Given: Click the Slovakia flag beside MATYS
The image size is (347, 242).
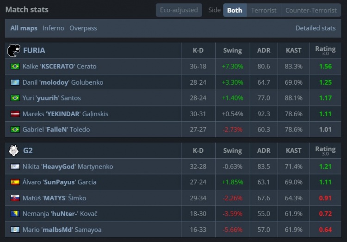Looking at the screenshot, I should pyautogui.click(x=15, y=198).
